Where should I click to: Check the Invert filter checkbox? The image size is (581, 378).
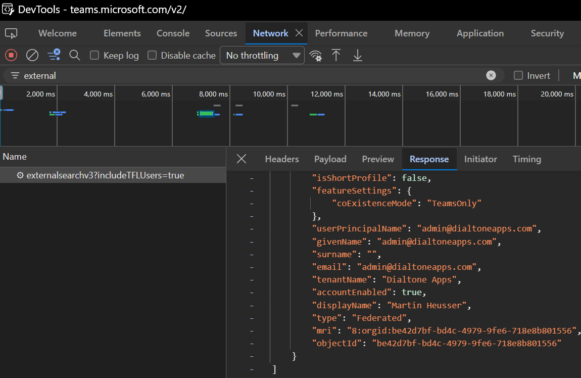point(518,76)
